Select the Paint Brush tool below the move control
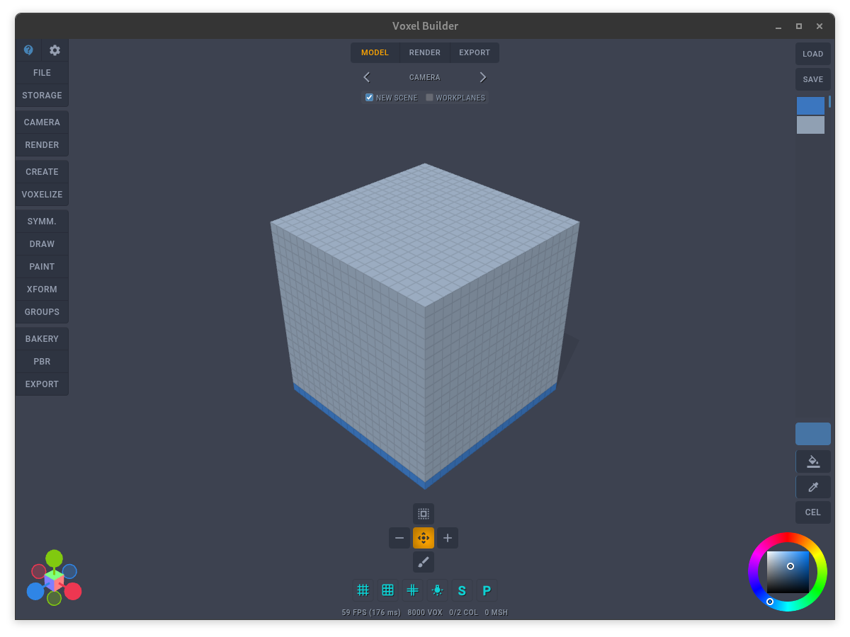Screen dimensions: 850x637 click(423, 561)
